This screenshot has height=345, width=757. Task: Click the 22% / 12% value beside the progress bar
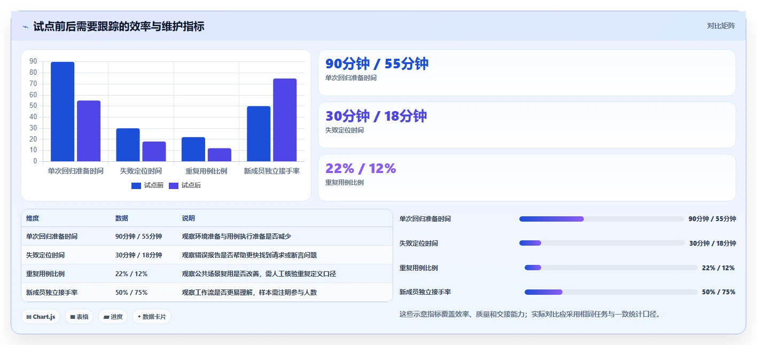pos(719,268)
